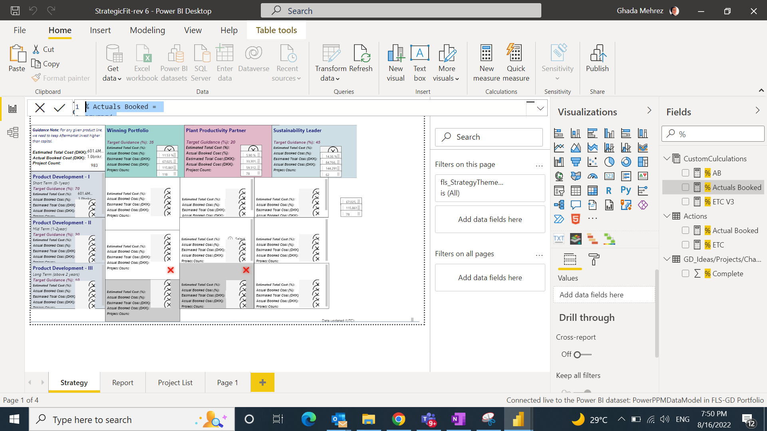
Task: Open the Table tools tab
Action: point(276,30)
